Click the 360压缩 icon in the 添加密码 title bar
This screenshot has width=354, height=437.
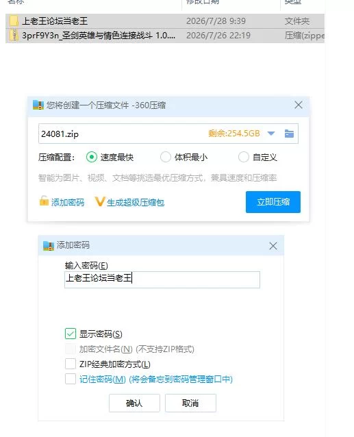(x=49, y=245)
